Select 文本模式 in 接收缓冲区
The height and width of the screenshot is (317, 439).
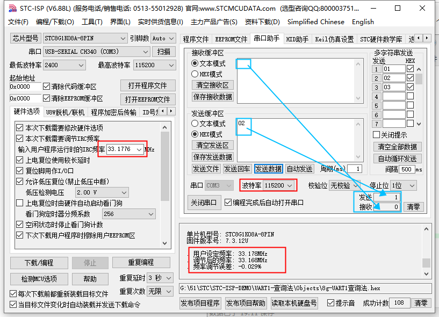(x=208, y=63)
